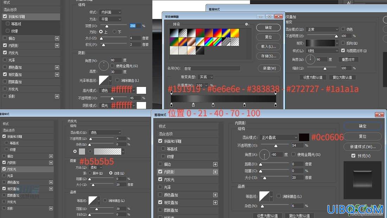Pick the blue-red-yellow gradient preset

pyautogui.click(x=217, y=33)
